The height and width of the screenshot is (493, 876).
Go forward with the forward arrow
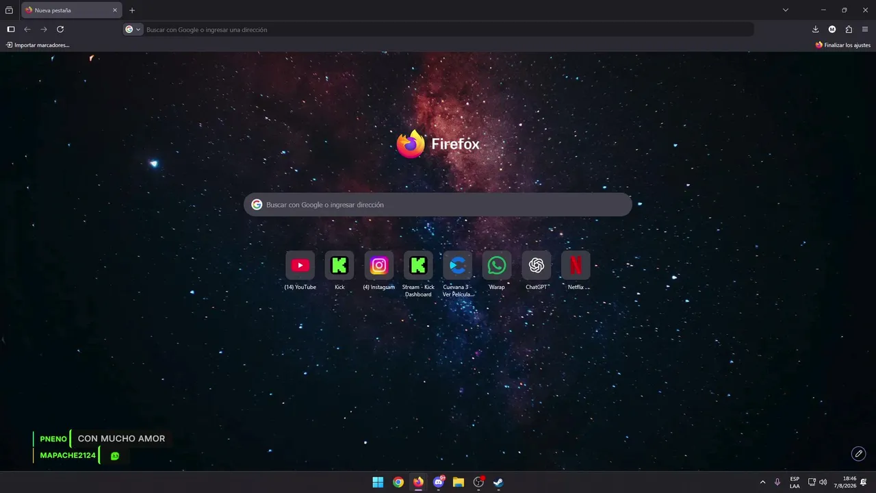pos(44,29)
